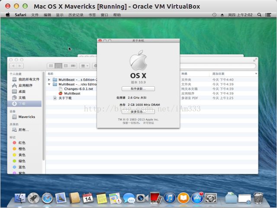Open the 书签 menu
Image resolution: width=277 pixels, height=208 pixels.
(92, 15)
